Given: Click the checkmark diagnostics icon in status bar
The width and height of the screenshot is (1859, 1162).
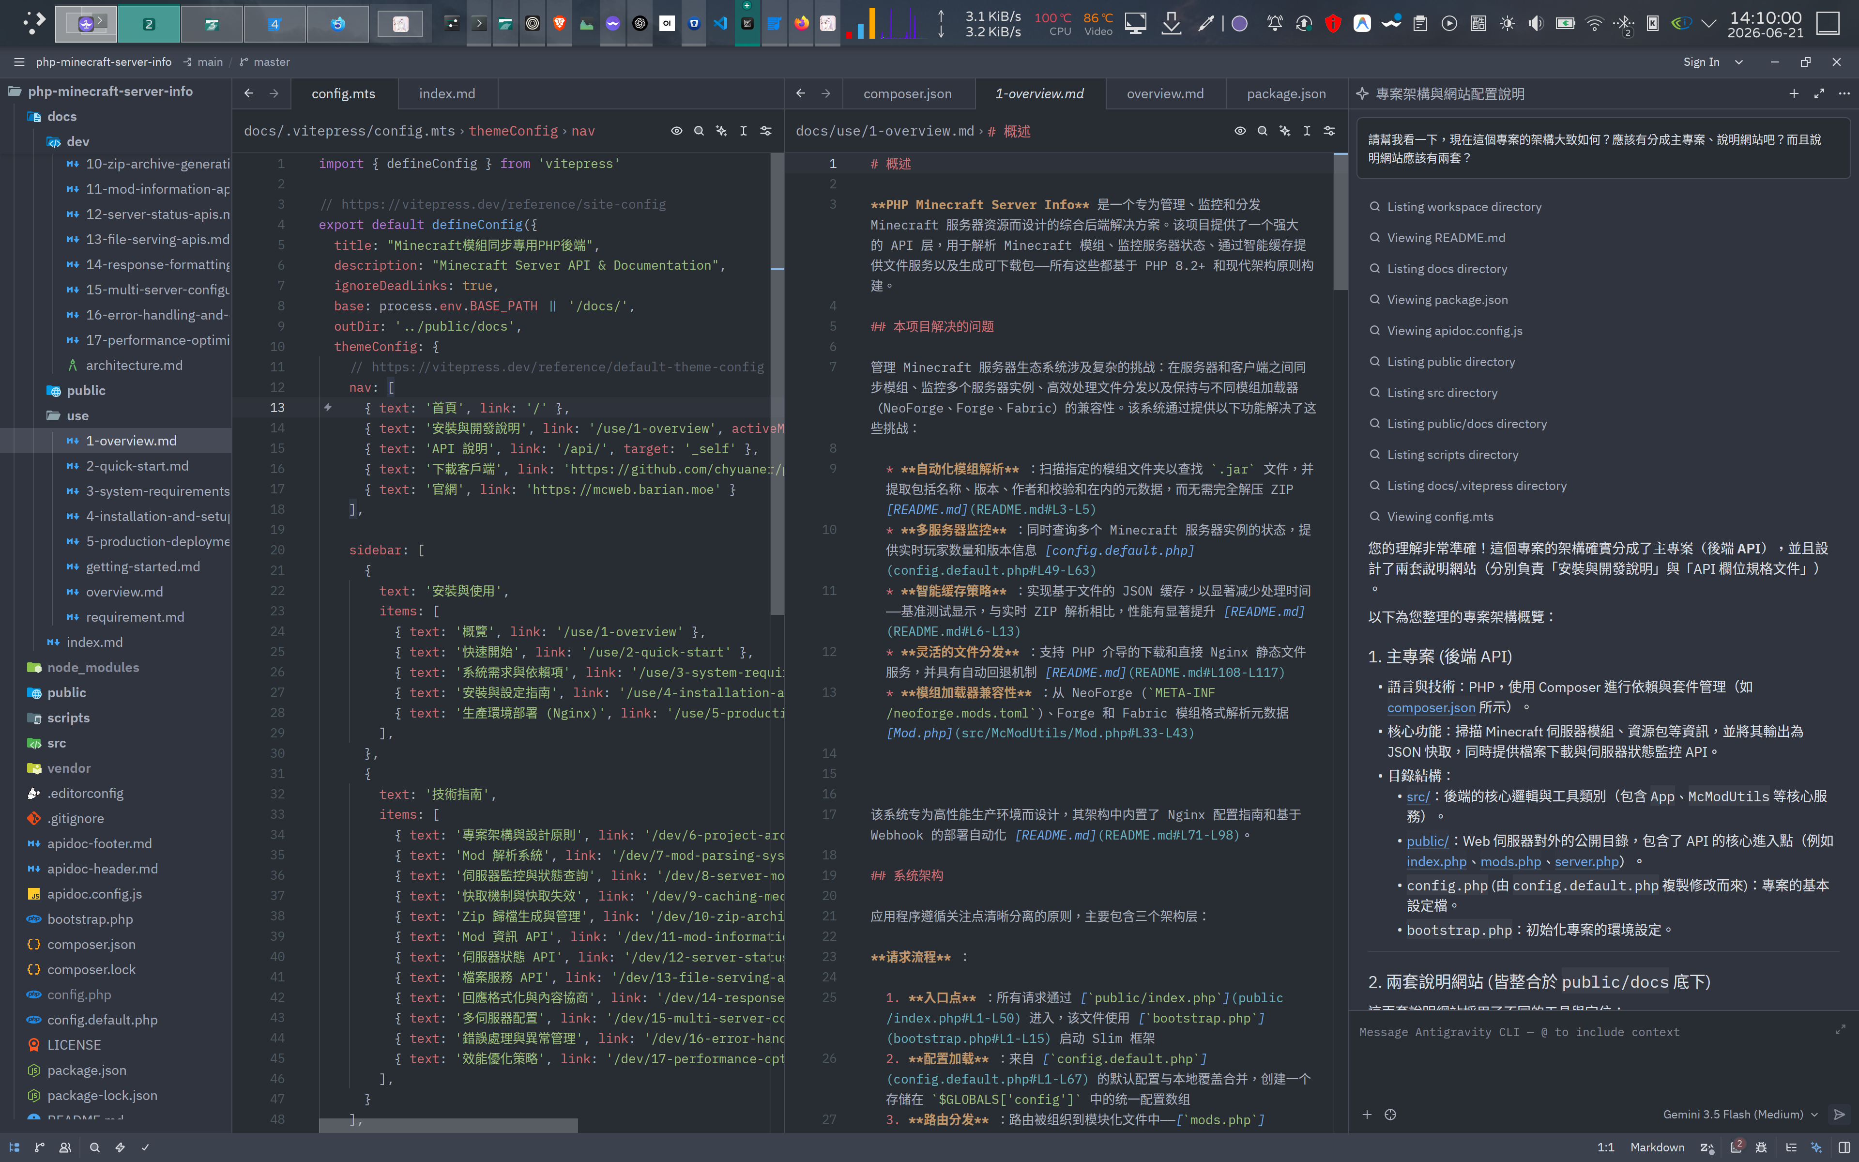Looking at the screenshot, I should (145, 1147).
